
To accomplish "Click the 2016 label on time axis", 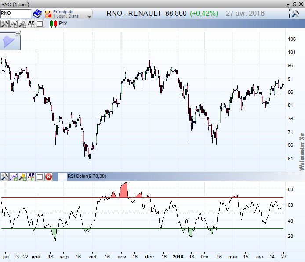I will 178,257.
